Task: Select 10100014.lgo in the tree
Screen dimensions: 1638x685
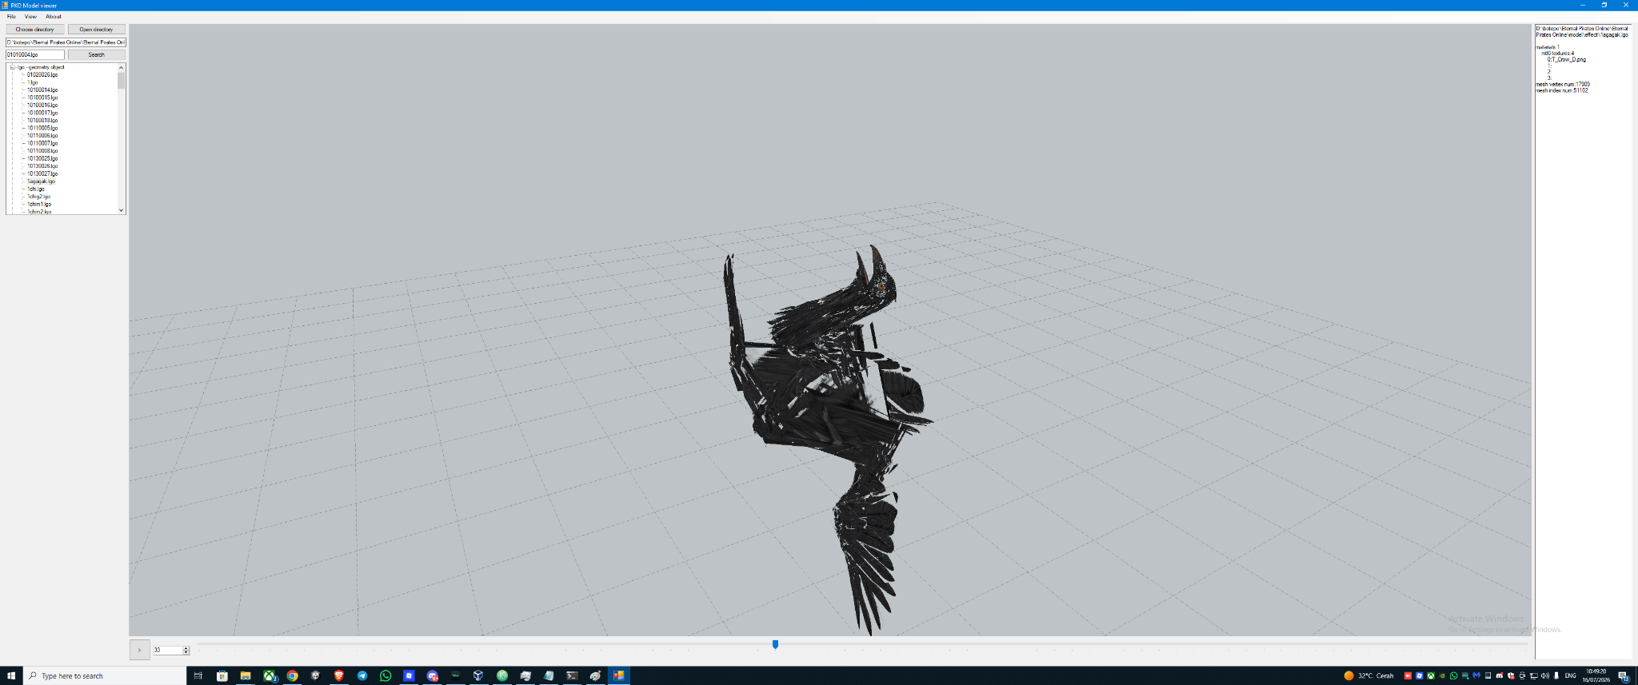Action: coord(42,90)
